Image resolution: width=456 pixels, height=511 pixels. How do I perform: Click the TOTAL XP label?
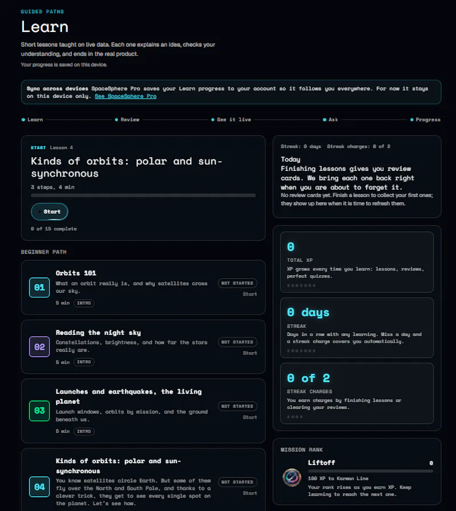pyautogui.click(x=300, y=260)
